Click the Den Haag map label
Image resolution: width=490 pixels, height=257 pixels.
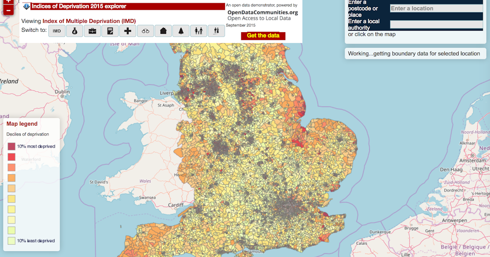[x=450, y=169]
